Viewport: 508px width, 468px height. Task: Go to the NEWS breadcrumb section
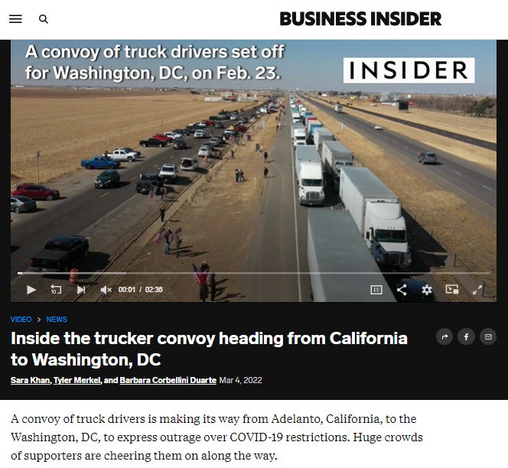click(57, 320)
